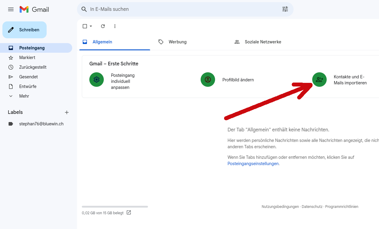Open search filter options icon
This screenshot has height=229, width=379.
coord(285,9)
